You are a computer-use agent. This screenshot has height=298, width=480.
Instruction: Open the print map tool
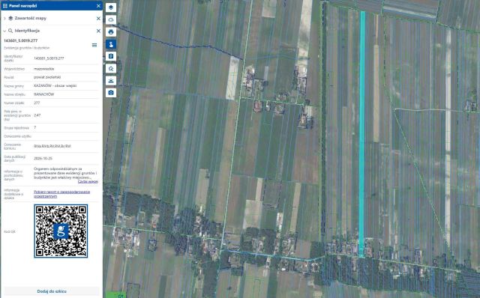111,31
